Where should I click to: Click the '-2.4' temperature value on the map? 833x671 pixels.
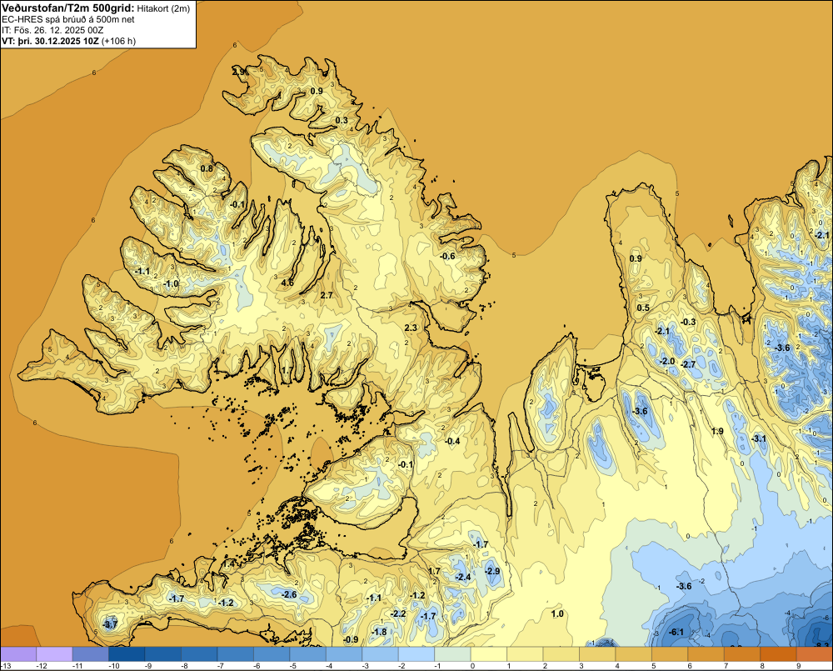click(x=463, y=578)
